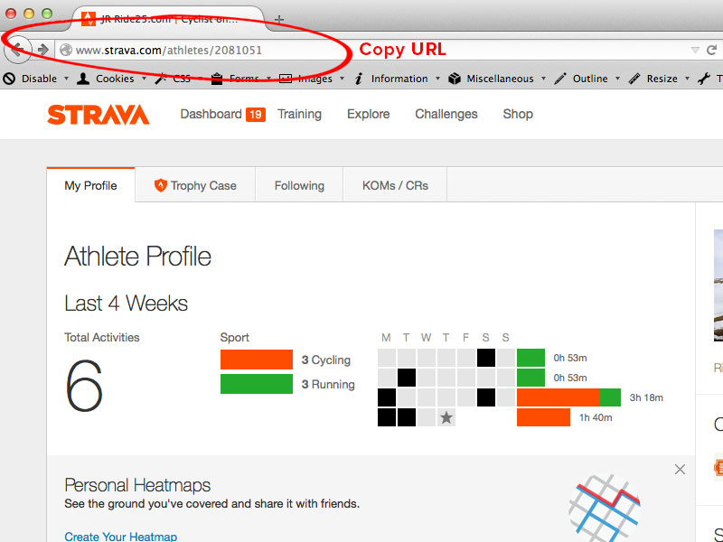Click the Create Your Heatmap link
This screenshot has height=542, width=723.
(121, 537)
